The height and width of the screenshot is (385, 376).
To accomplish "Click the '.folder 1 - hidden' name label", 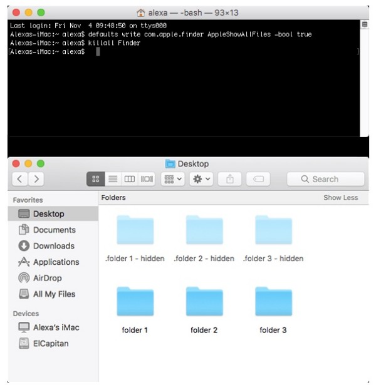I will (x=135, y=259).
